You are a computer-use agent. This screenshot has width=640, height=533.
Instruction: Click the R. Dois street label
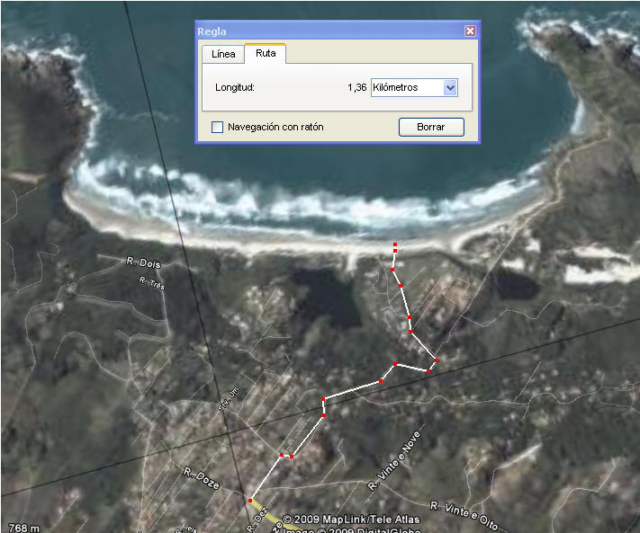click(140, 262)
